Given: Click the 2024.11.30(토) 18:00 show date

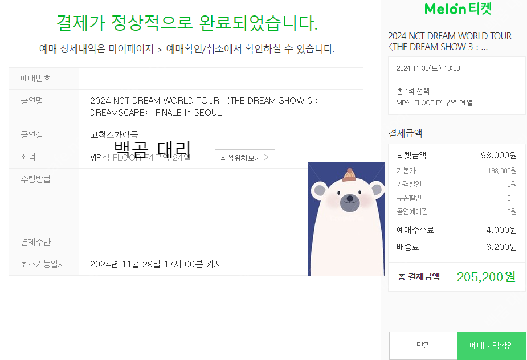Looking at the screenshot, I should point(428,68).
